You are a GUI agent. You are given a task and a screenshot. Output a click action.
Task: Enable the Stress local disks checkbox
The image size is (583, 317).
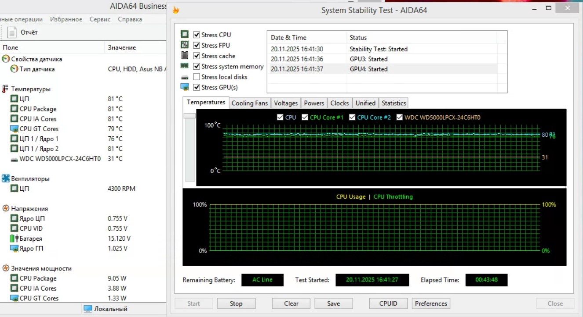pyautogui.click(x=197, y=77)
